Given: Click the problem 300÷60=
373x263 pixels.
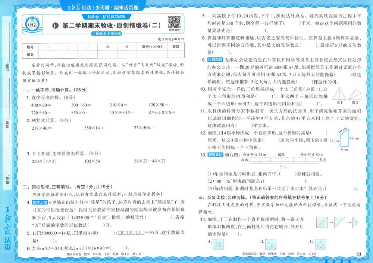Looking at the screenshot, I should pos(81,105).
